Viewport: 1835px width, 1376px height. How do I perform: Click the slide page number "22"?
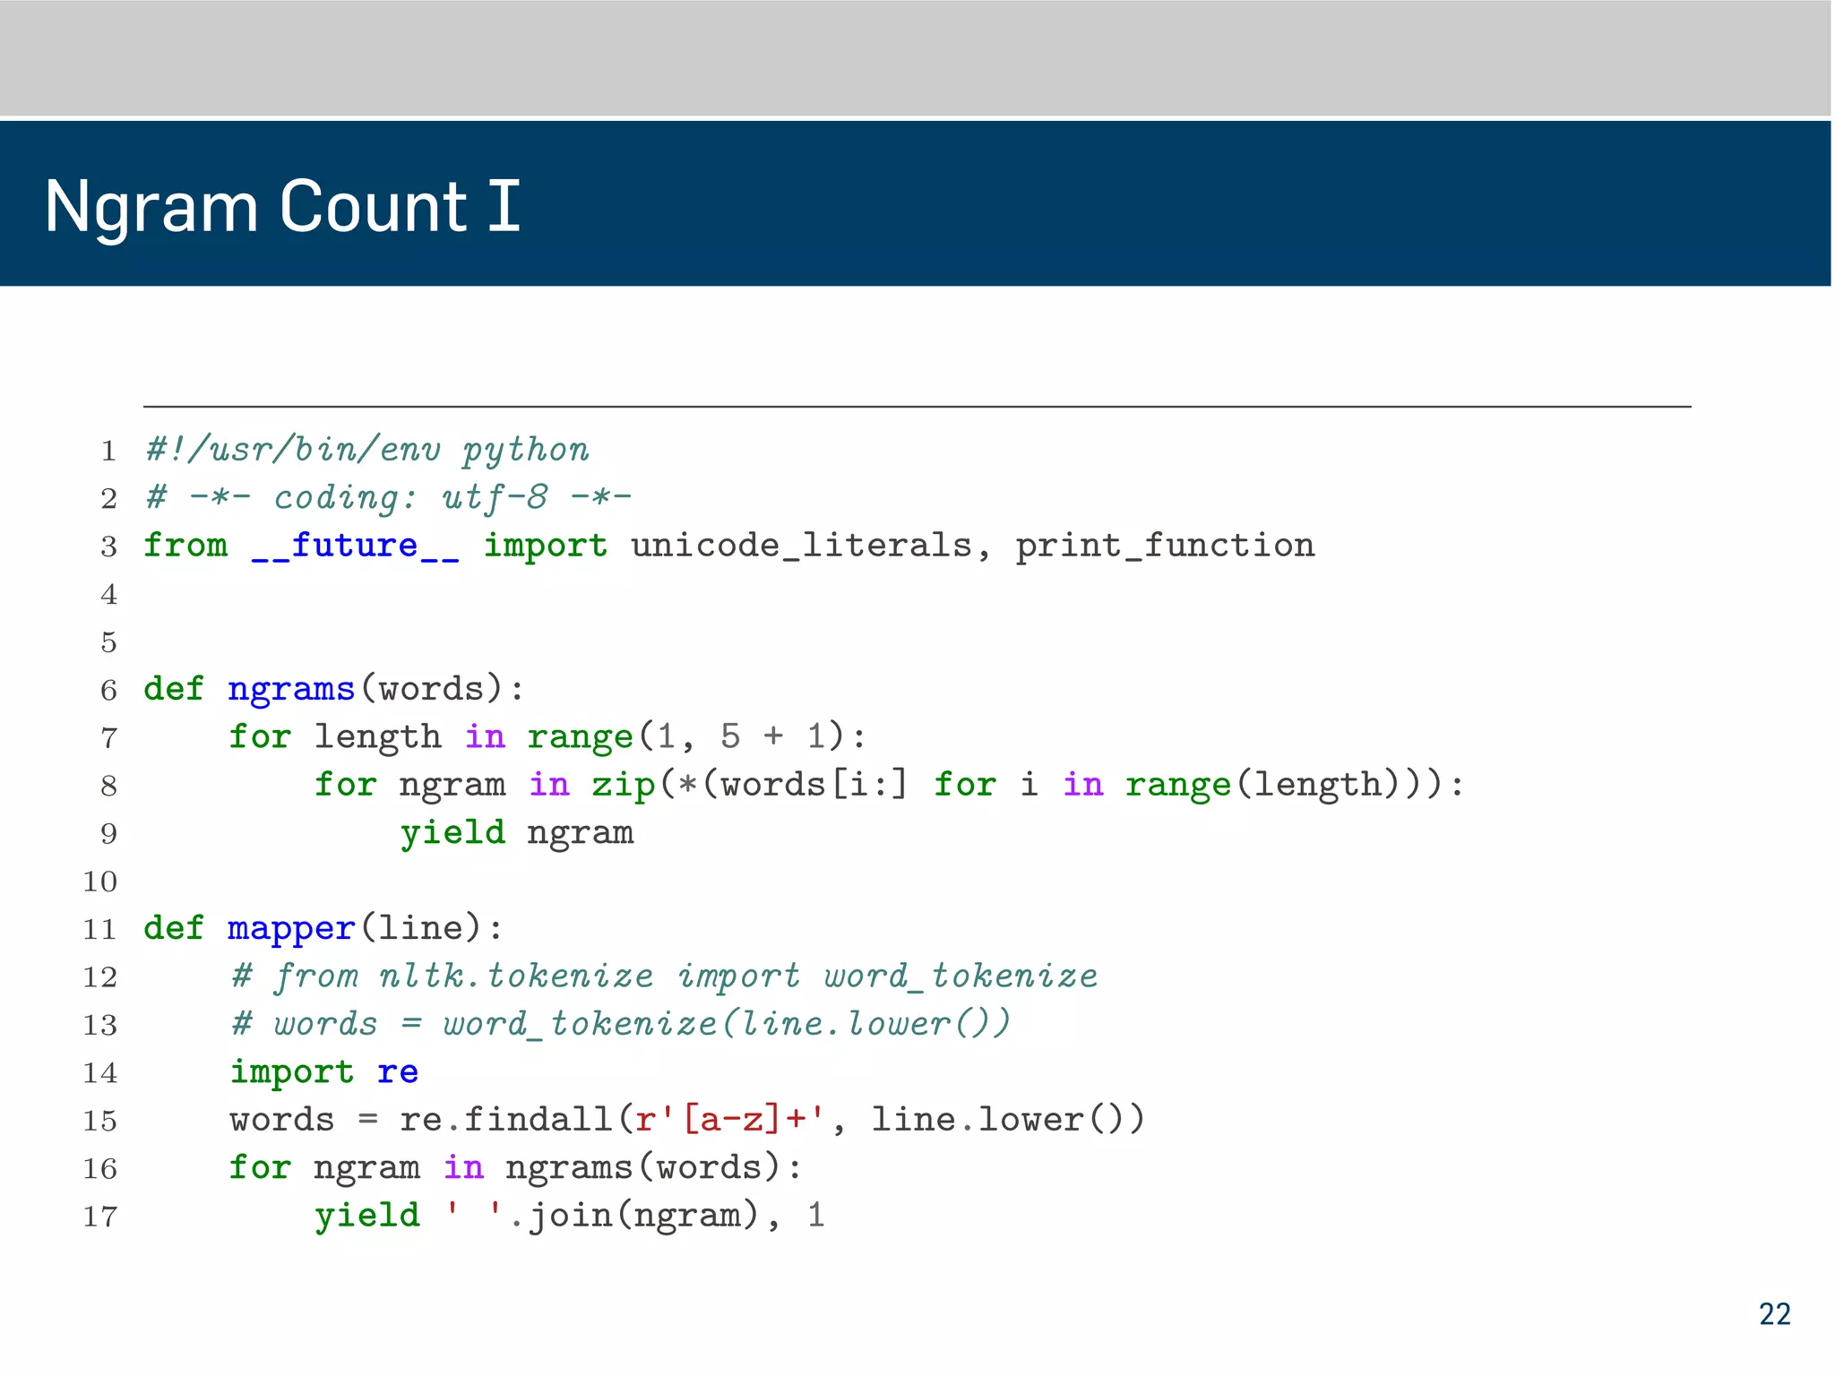coord(1775,1314)
